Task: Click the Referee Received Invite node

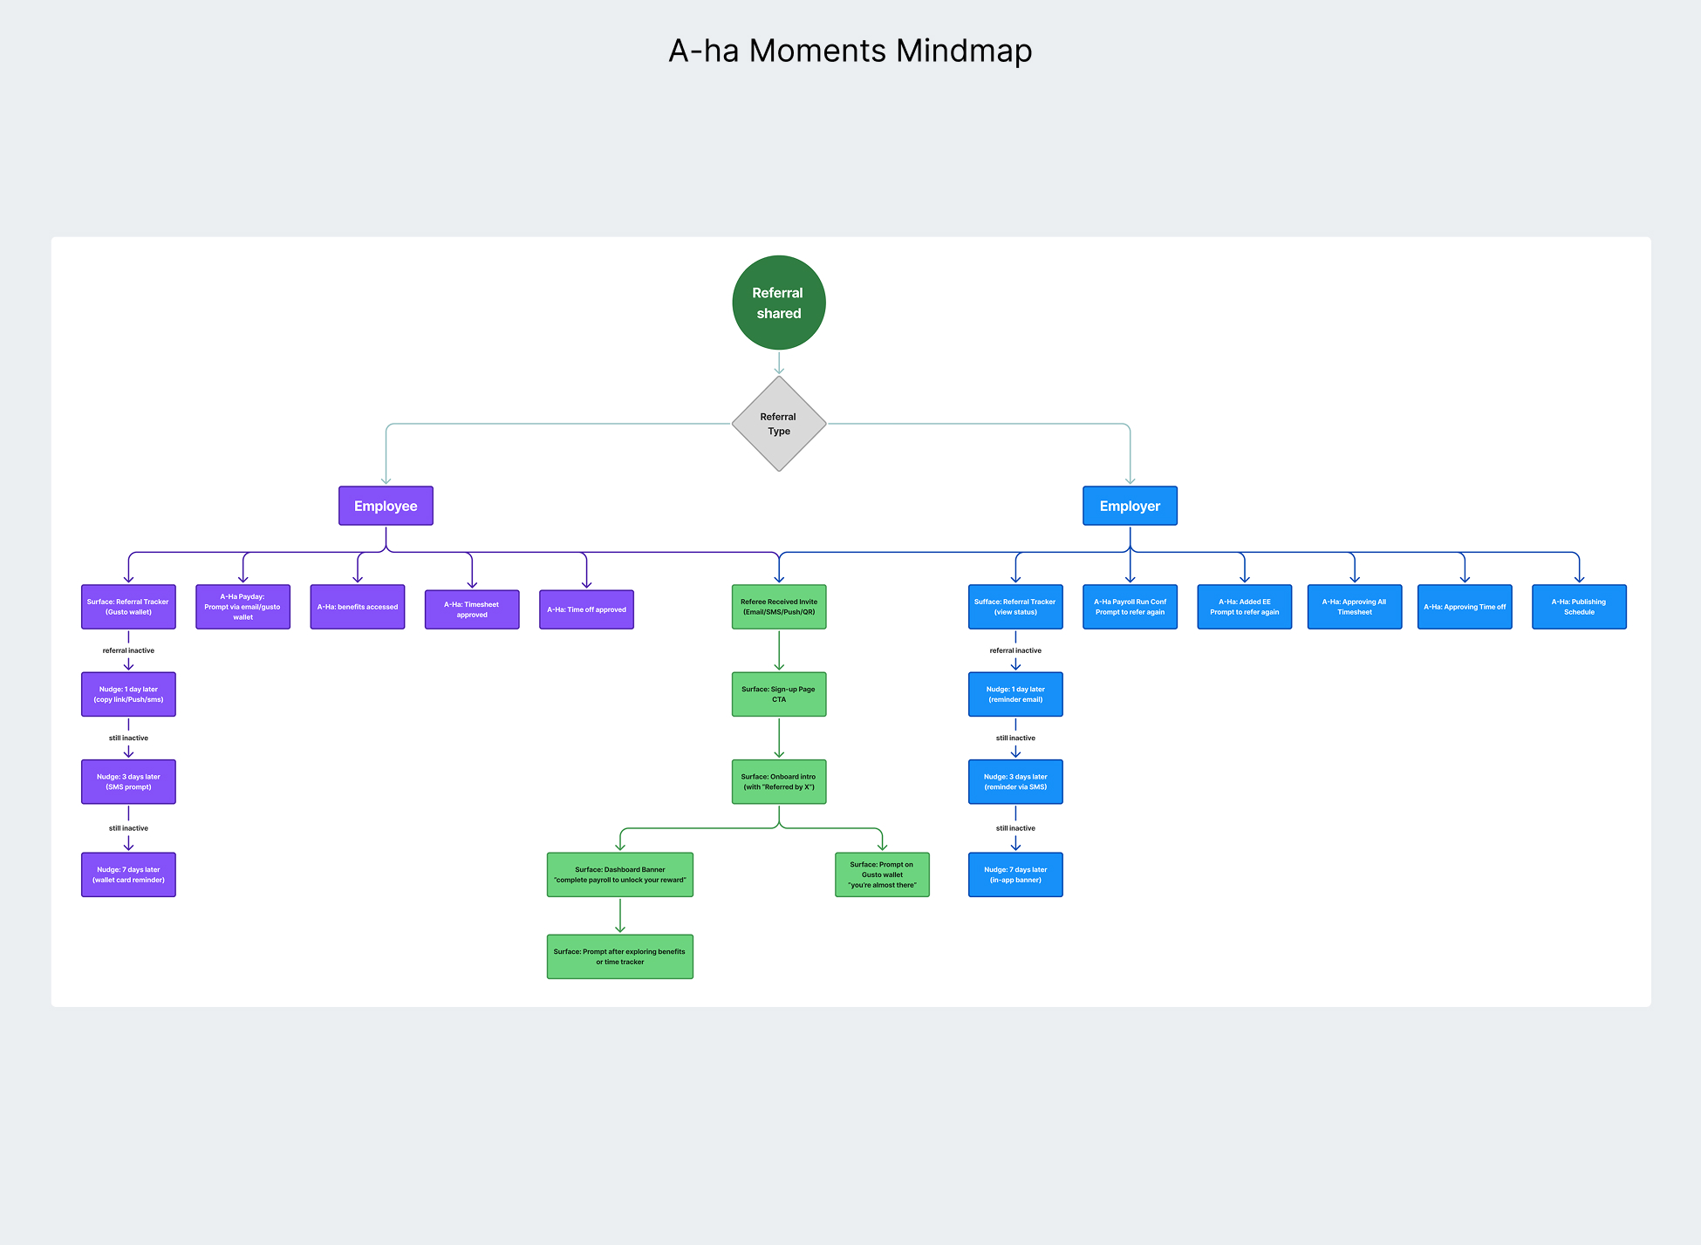Action: coord(778,607)
